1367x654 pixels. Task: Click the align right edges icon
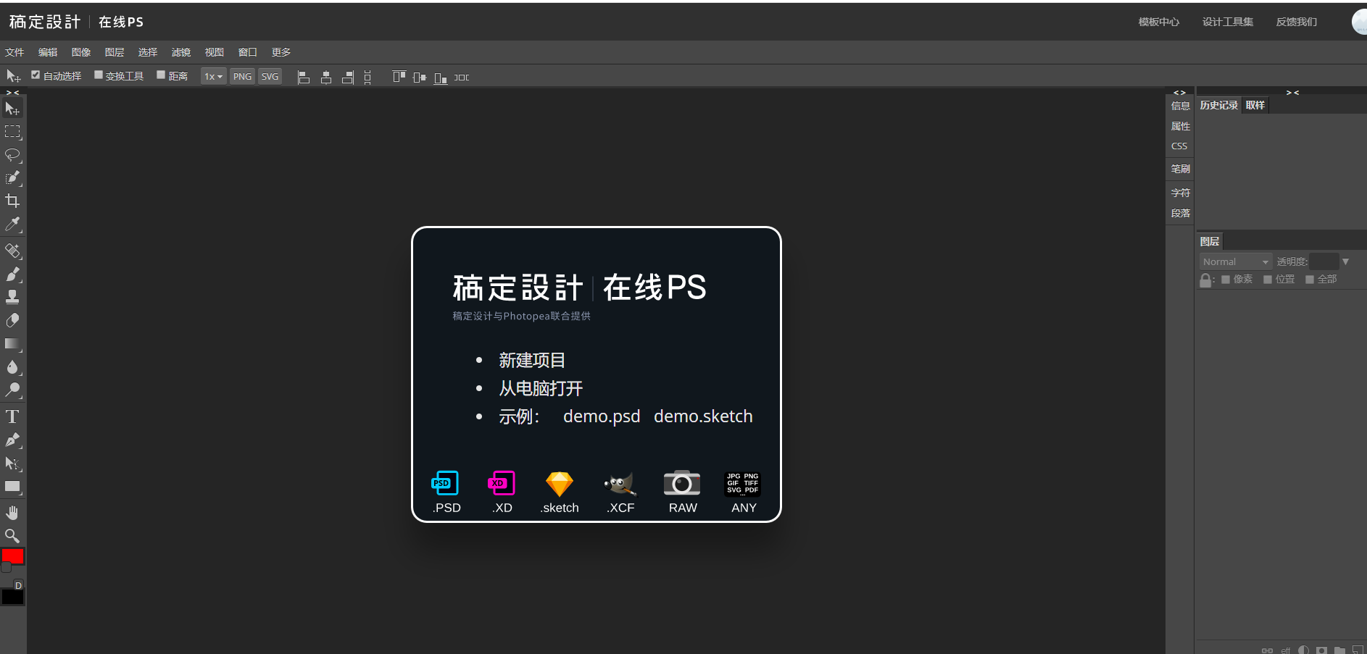point(348,77)
